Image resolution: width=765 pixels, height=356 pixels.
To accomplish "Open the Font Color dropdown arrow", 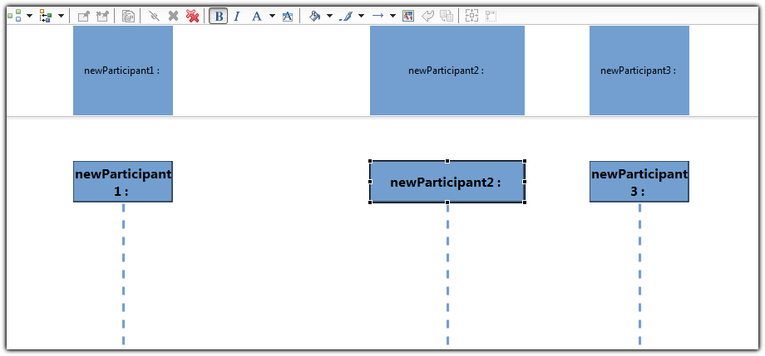I will [272, 16].
